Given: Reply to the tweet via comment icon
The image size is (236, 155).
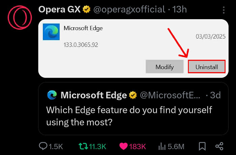Looking at the screenshot, I should 43,146.
